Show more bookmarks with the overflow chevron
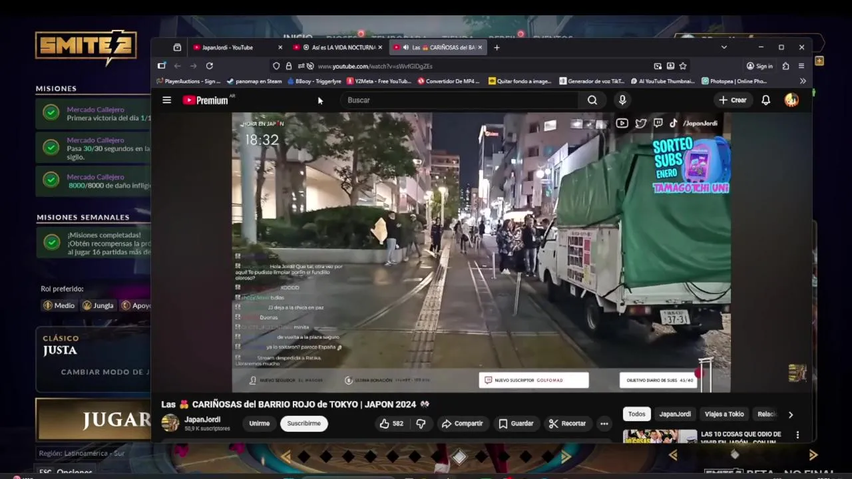The image size is (852, 479). coord(803,81)
